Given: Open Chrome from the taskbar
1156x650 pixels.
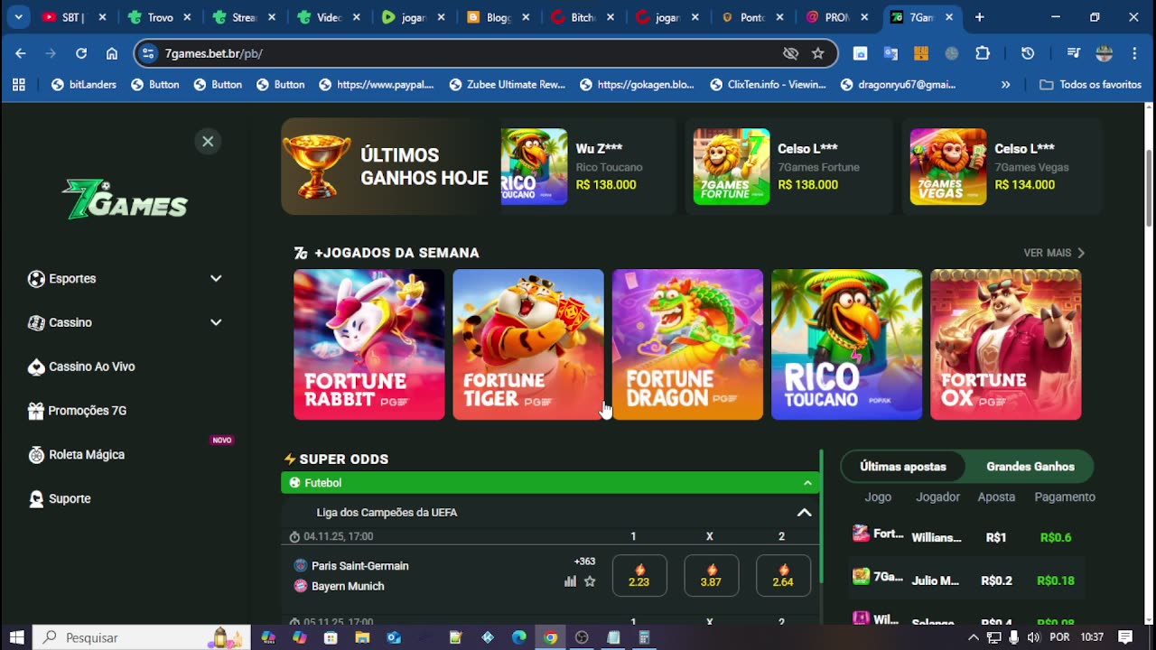Looking at the screenshot, I should pos(550,637).
